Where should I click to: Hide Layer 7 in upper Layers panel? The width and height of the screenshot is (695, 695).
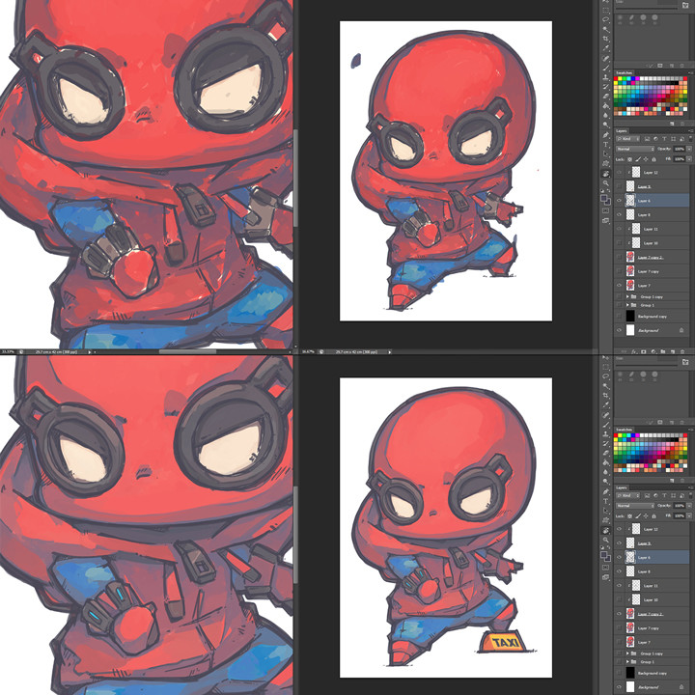click(x=619, y=286)
